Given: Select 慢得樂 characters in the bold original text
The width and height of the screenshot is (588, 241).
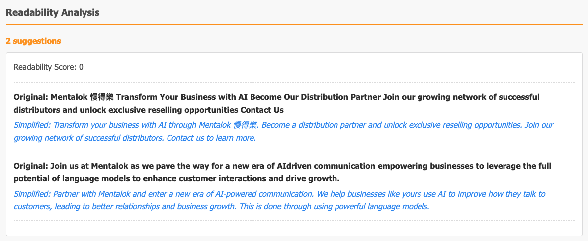Looking at the screenshot, I should 101,97.
